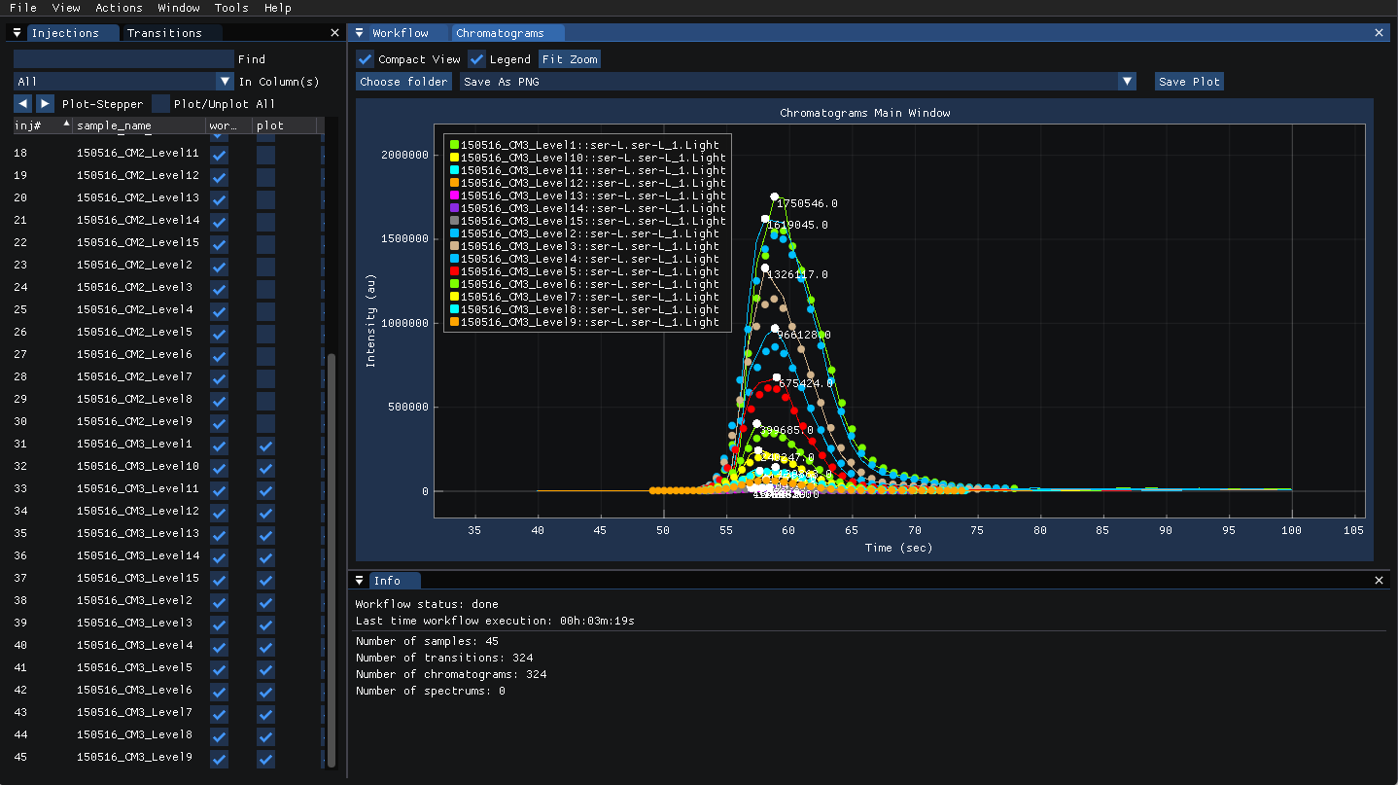Click the Find text input field
Image resolution: width=1398 pixels, height=785 pixels.
coord(123,59)
